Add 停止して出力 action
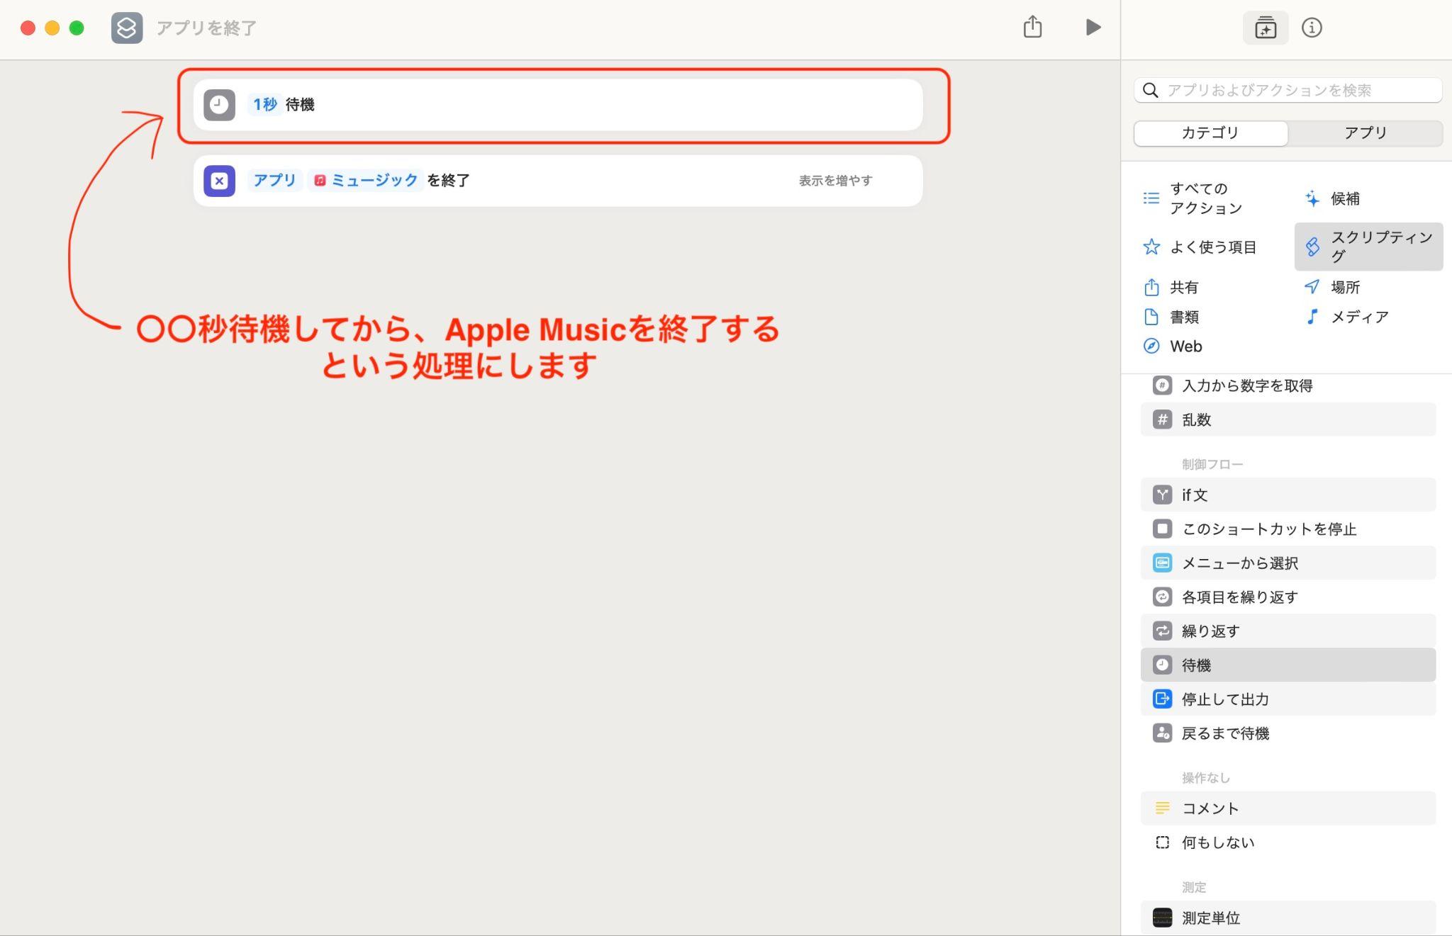The height and width of the screenshot is (936, 1452). point(1288,699)
